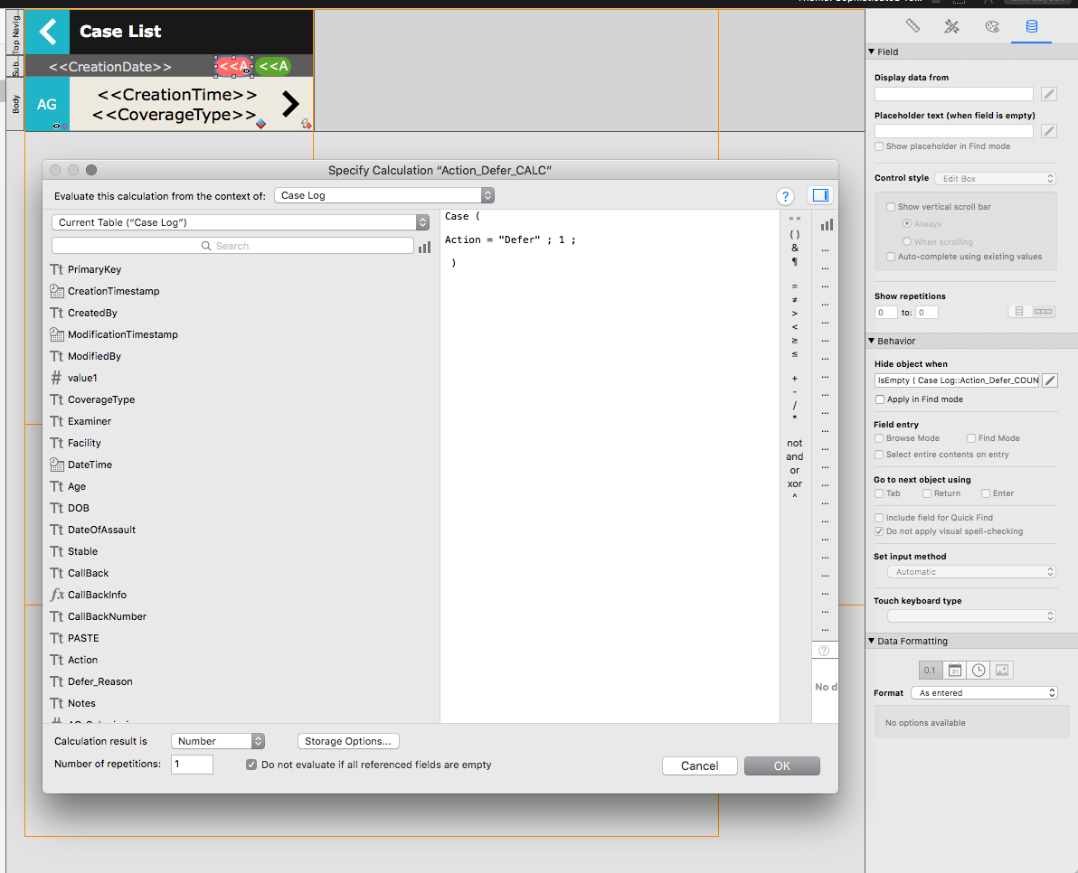Select the date format calendar icon
The width and height of the screenshot is (1078, 873).
(x=955, y=671)
